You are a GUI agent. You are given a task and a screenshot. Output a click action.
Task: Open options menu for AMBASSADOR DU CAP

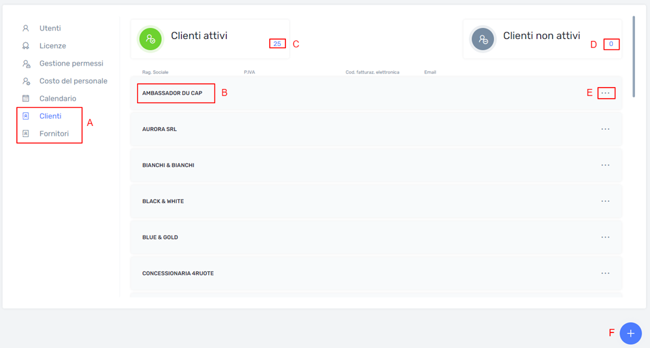(605, 93)
